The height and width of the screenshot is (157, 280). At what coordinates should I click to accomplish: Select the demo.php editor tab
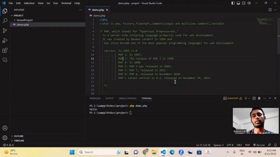click(98, 10)
